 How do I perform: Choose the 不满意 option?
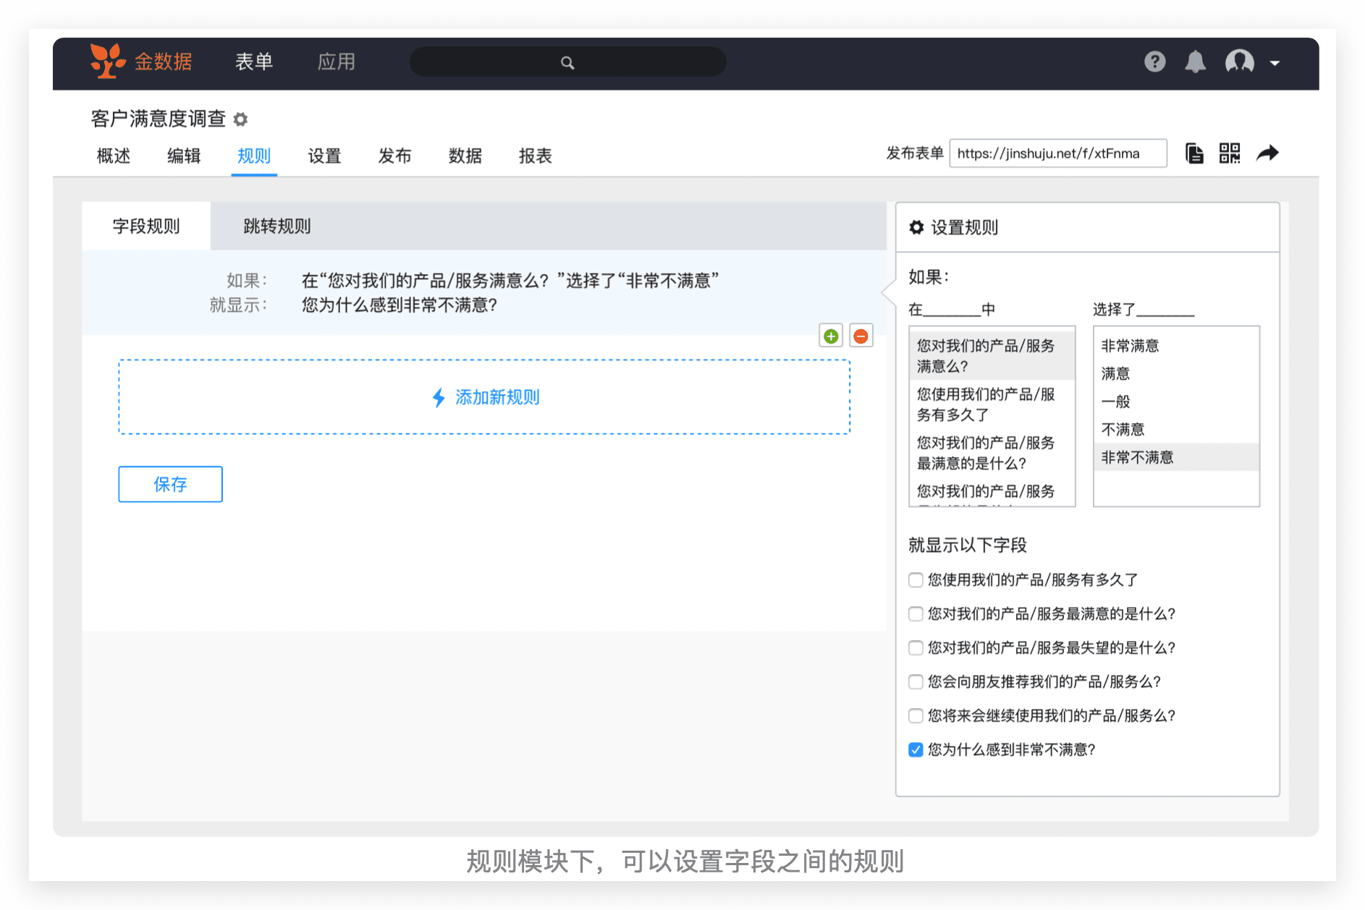coord(1176,430)
